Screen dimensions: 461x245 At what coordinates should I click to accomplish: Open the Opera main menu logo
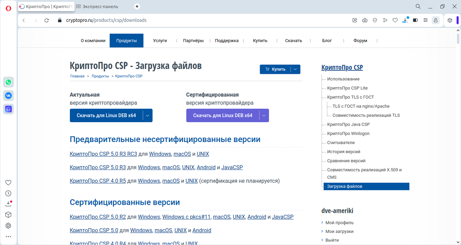coord(8,8)
